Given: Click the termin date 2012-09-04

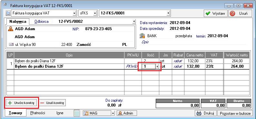Looking at the screenshot, I should (x=218, y=36).
